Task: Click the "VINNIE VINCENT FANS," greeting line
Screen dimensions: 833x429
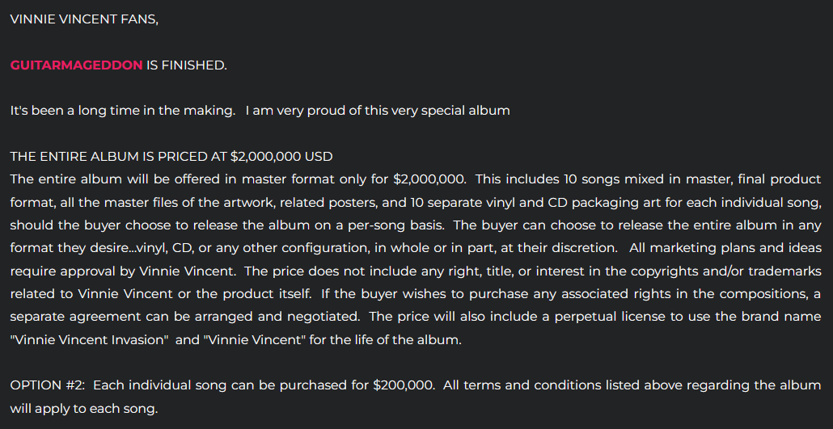Action: [84, 19]
